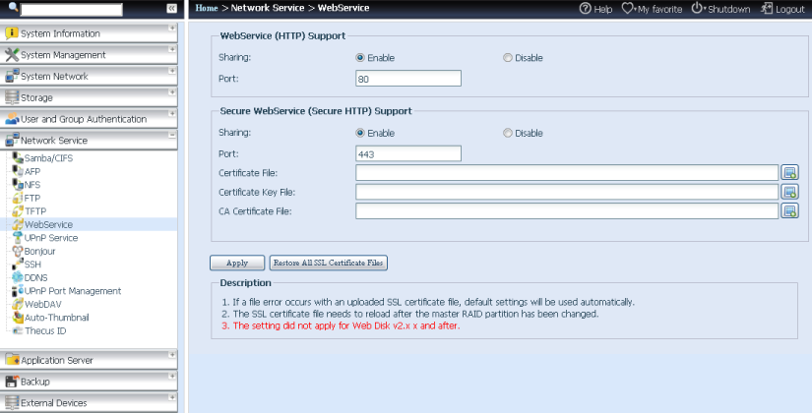This screenshot has width=812, height=413.
Task: Expand the Backup section
Action: pyautogui.click(x=172, y=376)
